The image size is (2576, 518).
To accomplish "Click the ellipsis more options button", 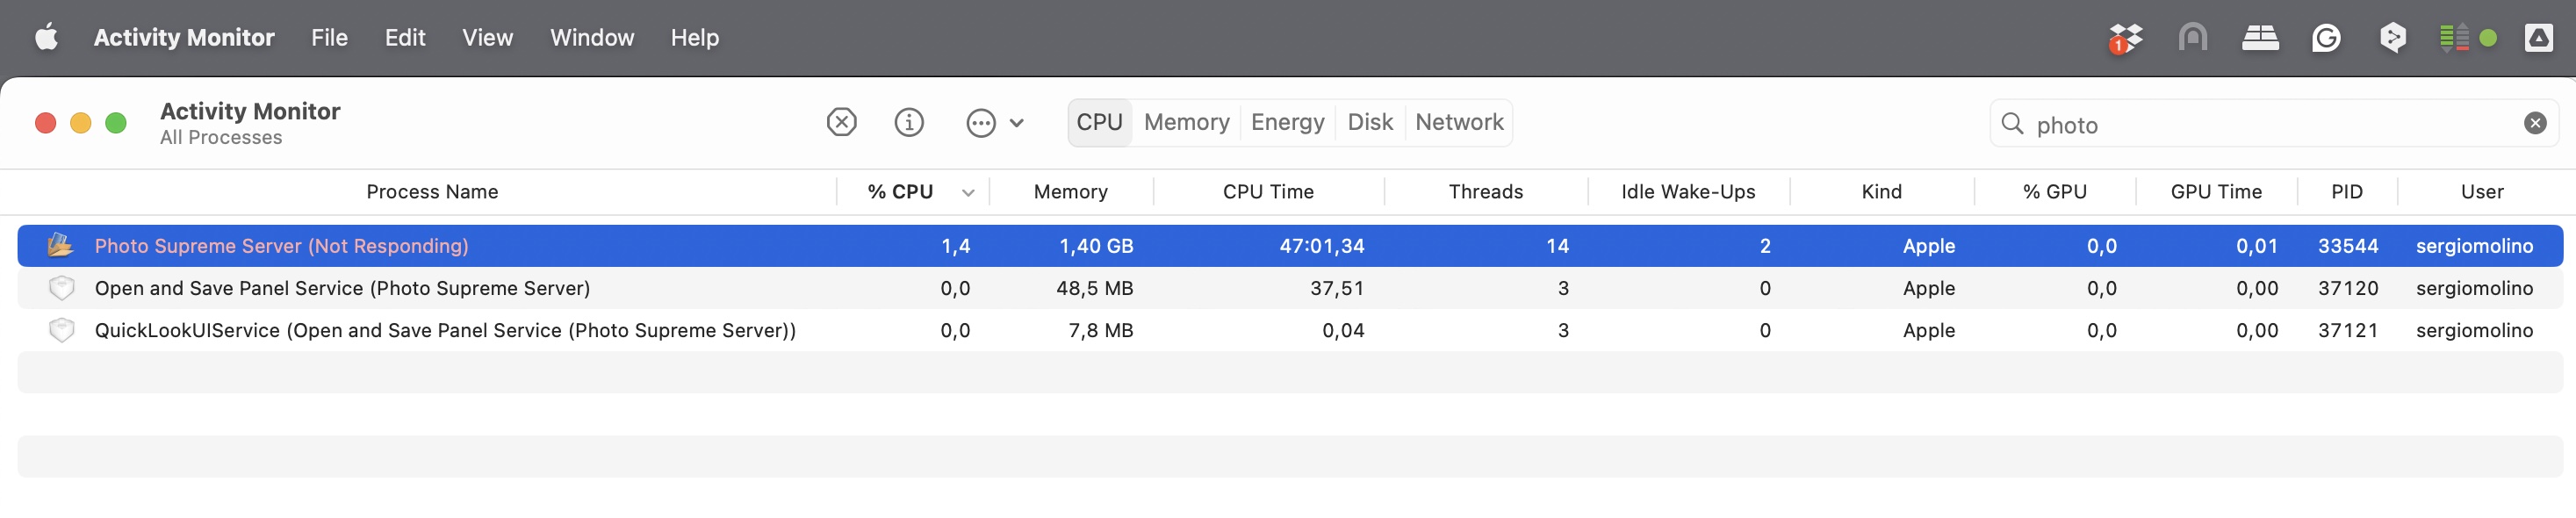I will (x=981, y=123).
